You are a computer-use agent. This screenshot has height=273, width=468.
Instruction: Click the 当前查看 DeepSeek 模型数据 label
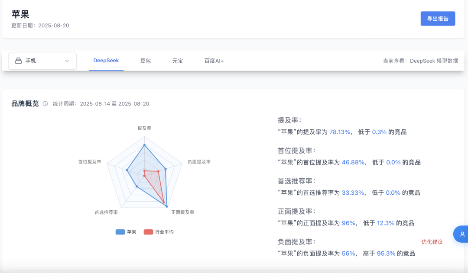coord(420,61)
